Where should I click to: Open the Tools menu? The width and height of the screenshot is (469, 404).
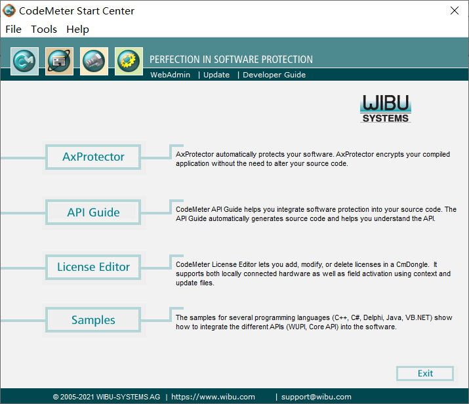44,29
